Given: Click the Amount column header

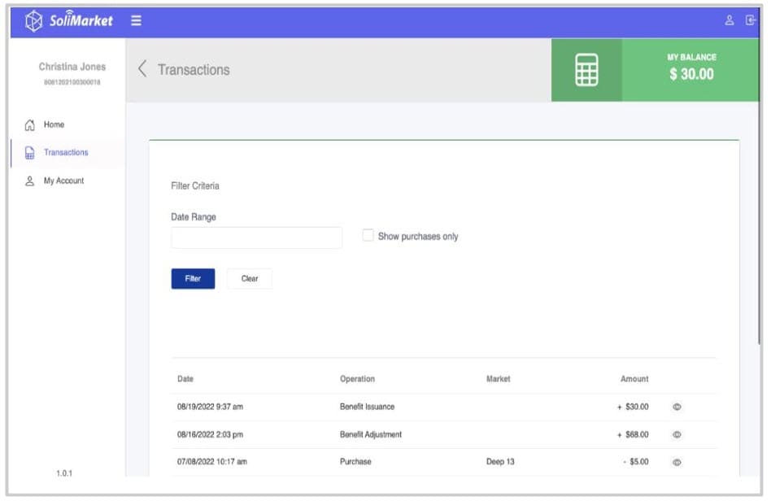Looking at the screenshot, I should pyautogui.click(x=634, y=379).
